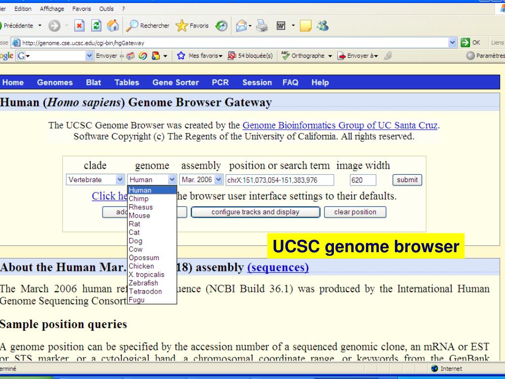Click the submit button
Image resolution: width=505 pixels, height=379 pixels.
coord(407,180)
